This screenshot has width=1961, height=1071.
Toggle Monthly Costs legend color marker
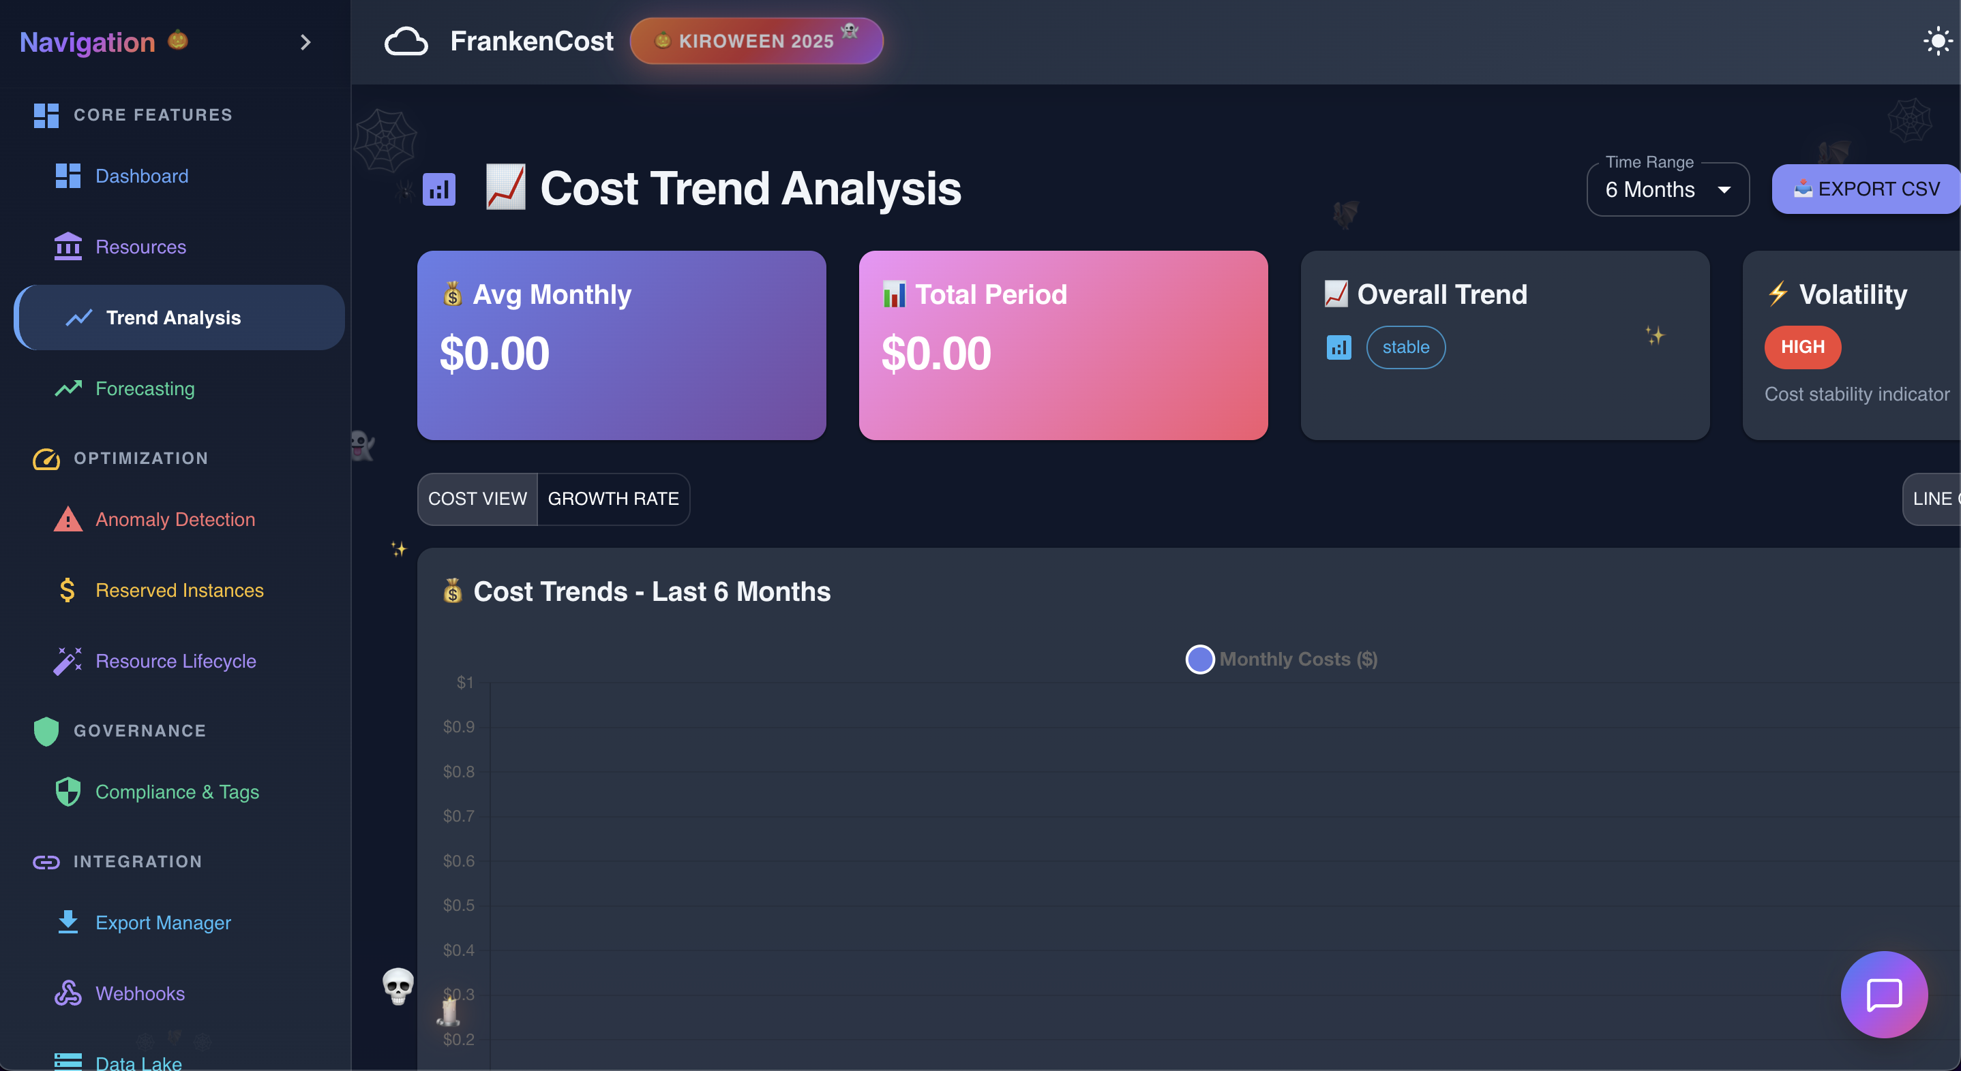[1200, 659]
